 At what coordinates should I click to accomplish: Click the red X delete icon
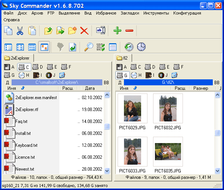pyautogui.click(x=84, y=31)
